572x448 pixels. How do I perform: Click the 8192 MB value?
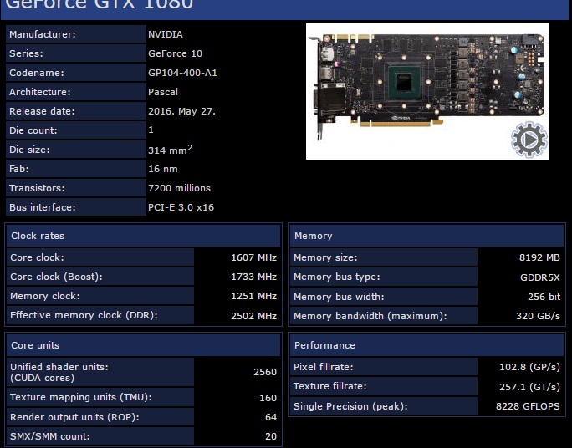(x=539, y=257)
